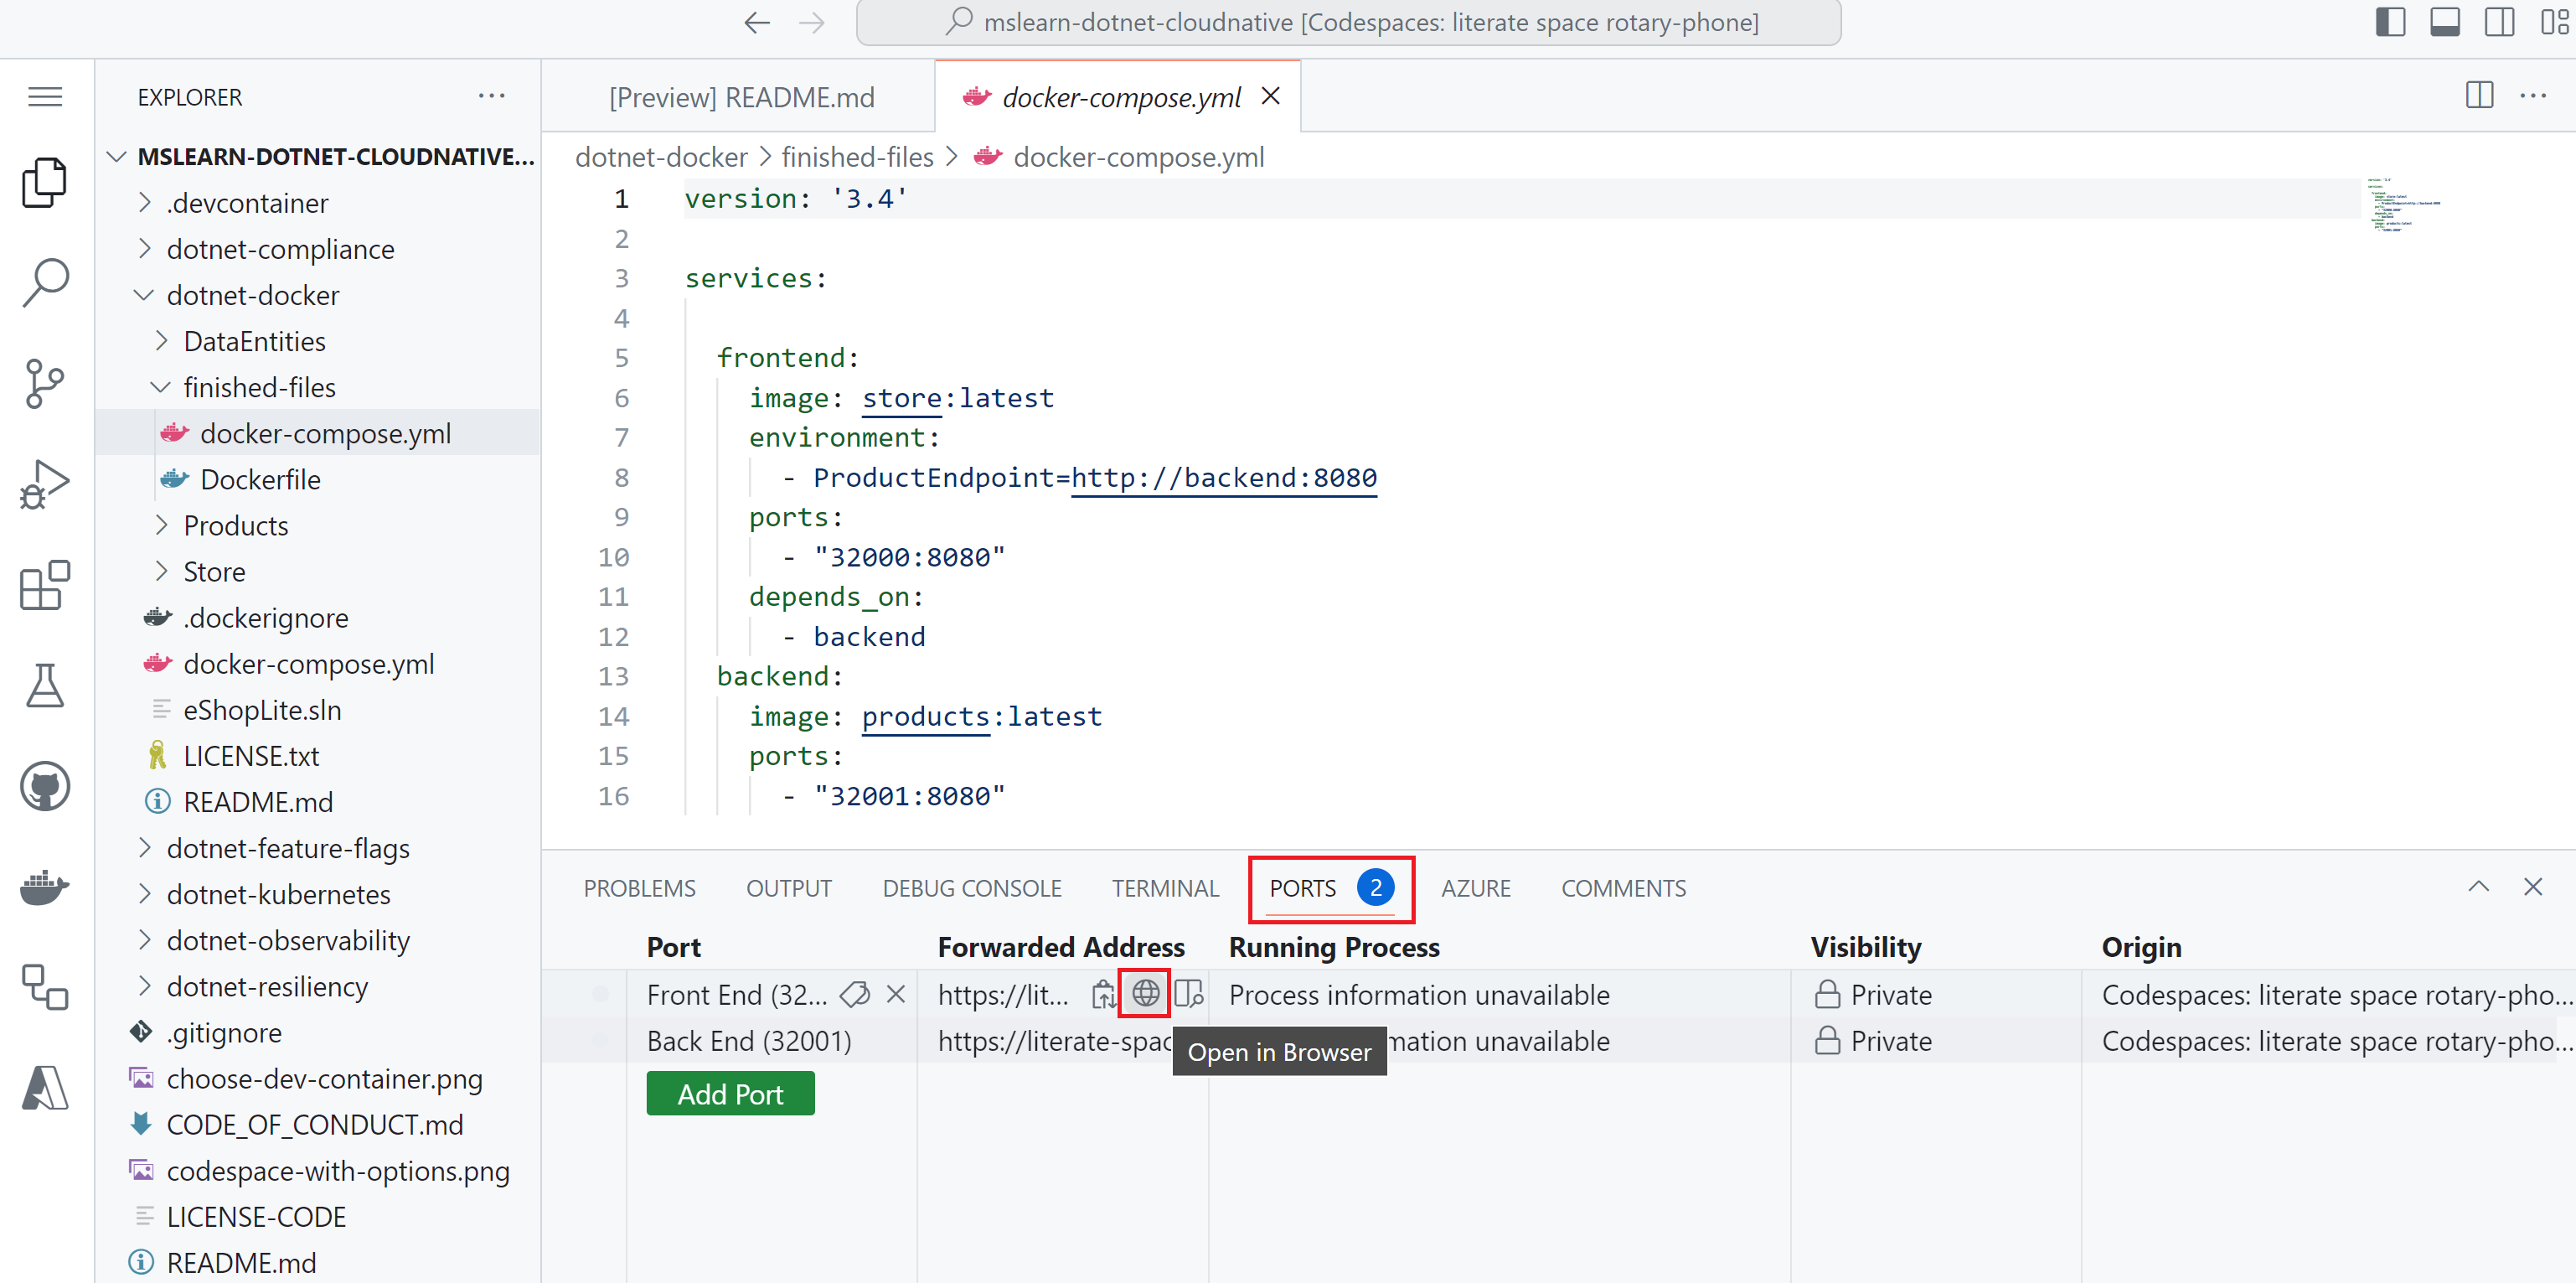Open the Source Control view
Screen dimensions: 2576x1283
pos(44,384)
